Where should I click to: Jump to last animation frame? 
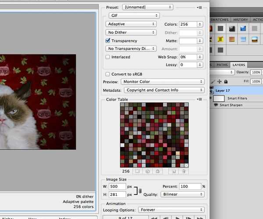coord(200,218)
